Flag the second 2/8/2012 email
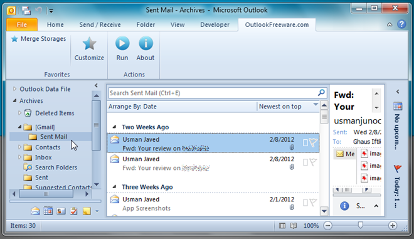This screenshot has width=414, height=239. 313,162
